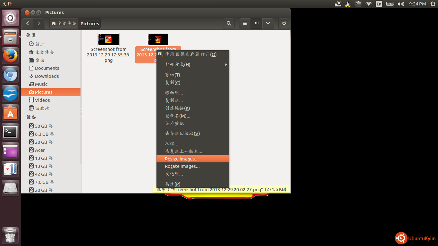
Task: Open Downloads in the sidebar
Action: [x=47, y=76]
